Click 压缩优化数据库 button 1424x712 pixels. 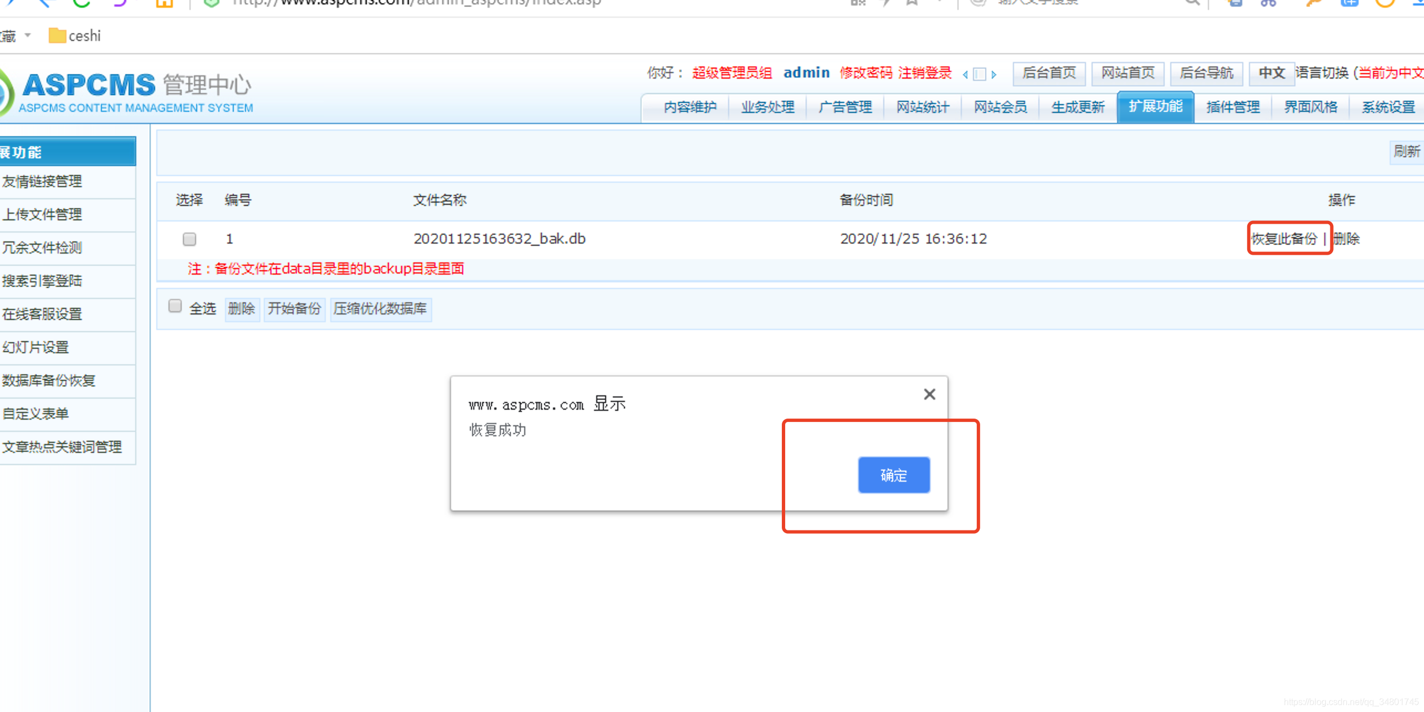(x=380, y=308)
